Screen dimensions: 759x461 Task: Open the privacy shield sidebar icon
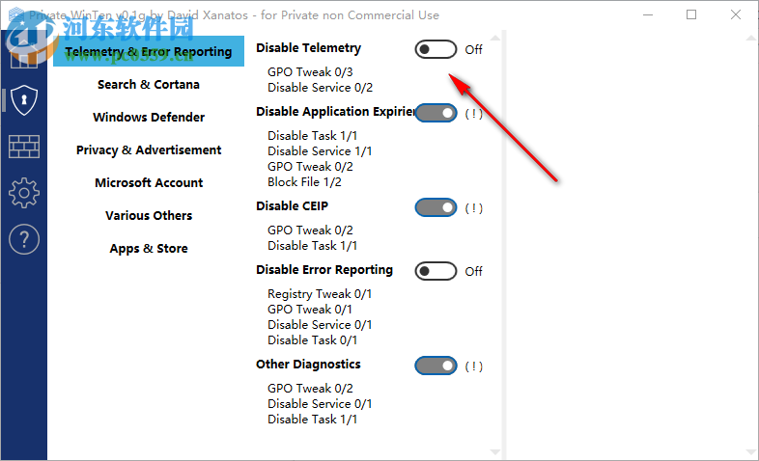click(x=23, y=99)
